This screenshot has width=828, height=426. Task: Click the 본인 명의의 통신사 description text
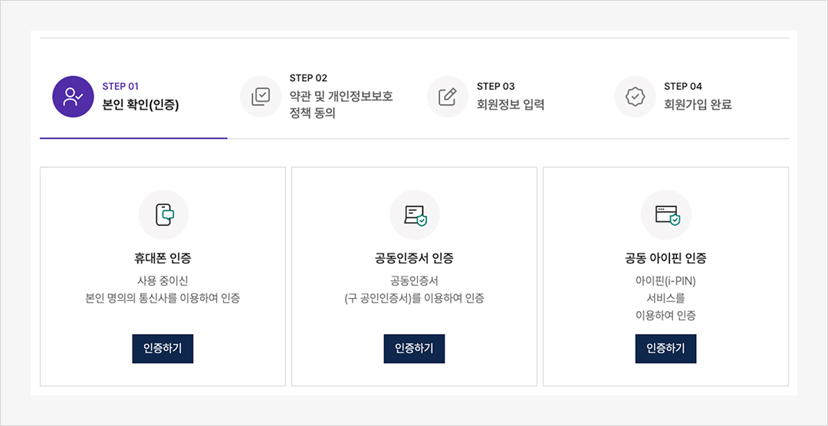[163, 298]
